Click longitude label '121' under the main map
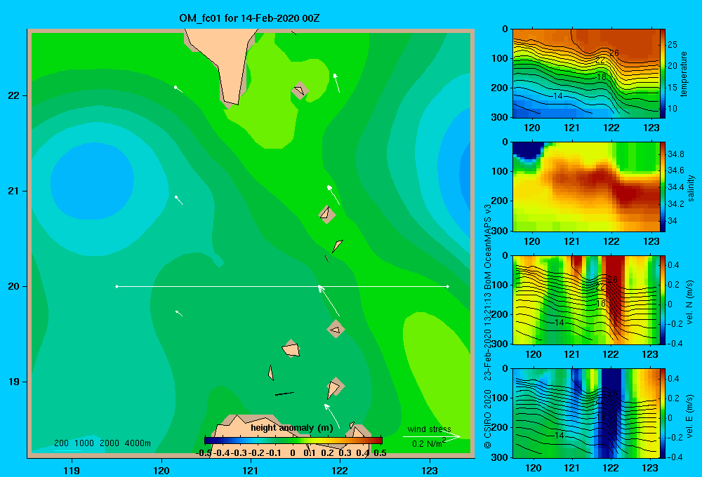 click(x=251, y=470)
